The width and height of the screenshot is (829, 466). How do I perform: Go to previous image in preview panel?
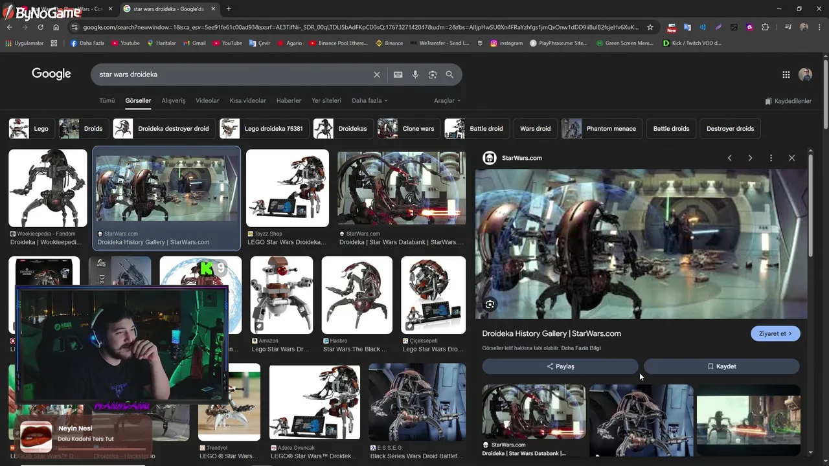[730, 158]
